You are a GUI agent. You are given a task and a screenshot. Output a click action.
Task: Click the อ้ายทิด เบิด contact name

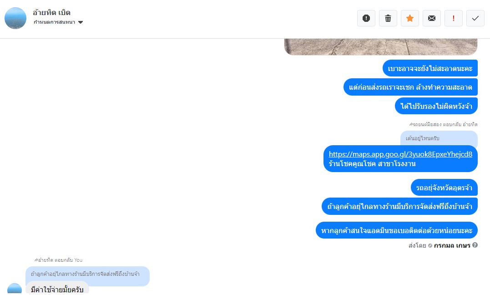coord(51,12)
